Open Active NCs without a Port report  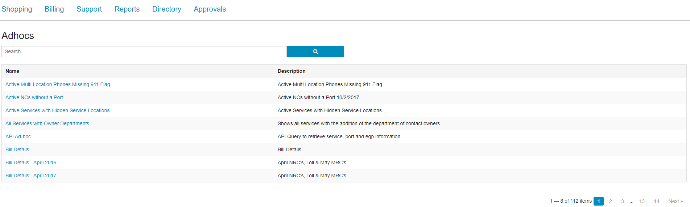(34, 97)
